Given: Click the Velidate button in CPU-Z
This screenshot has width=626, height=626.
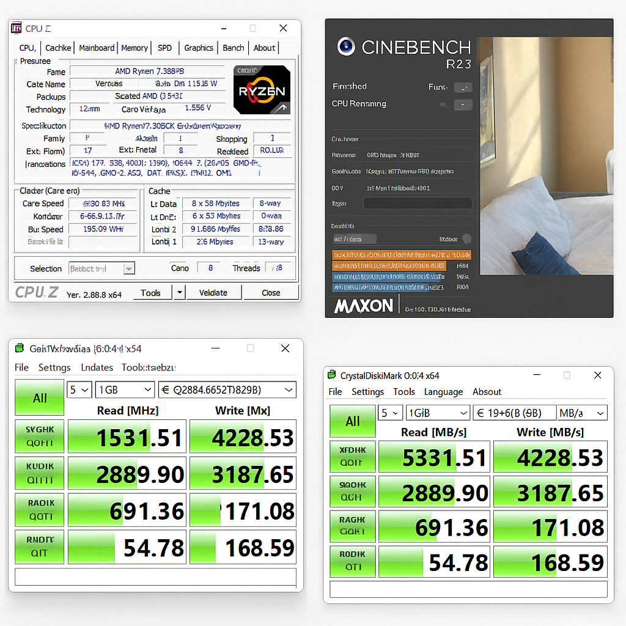Looking at the screenshot, I should click(x=213, y=292).
